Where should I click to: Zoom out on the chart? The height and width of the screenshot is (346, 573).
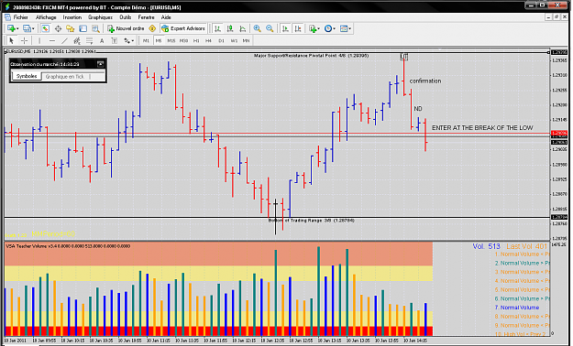click(270, 28)
